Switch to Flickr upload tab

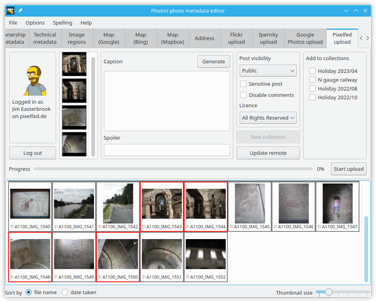pos(236,38)
